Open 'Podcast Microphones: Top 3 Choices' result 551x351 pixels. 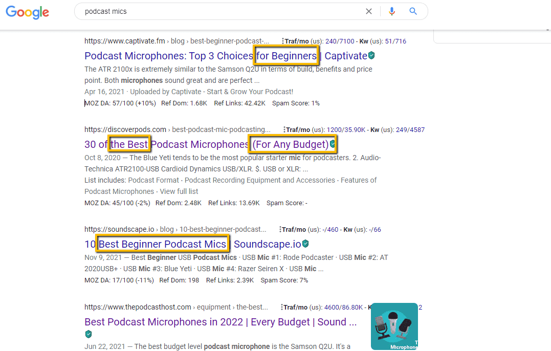click(x=226, y=56)
